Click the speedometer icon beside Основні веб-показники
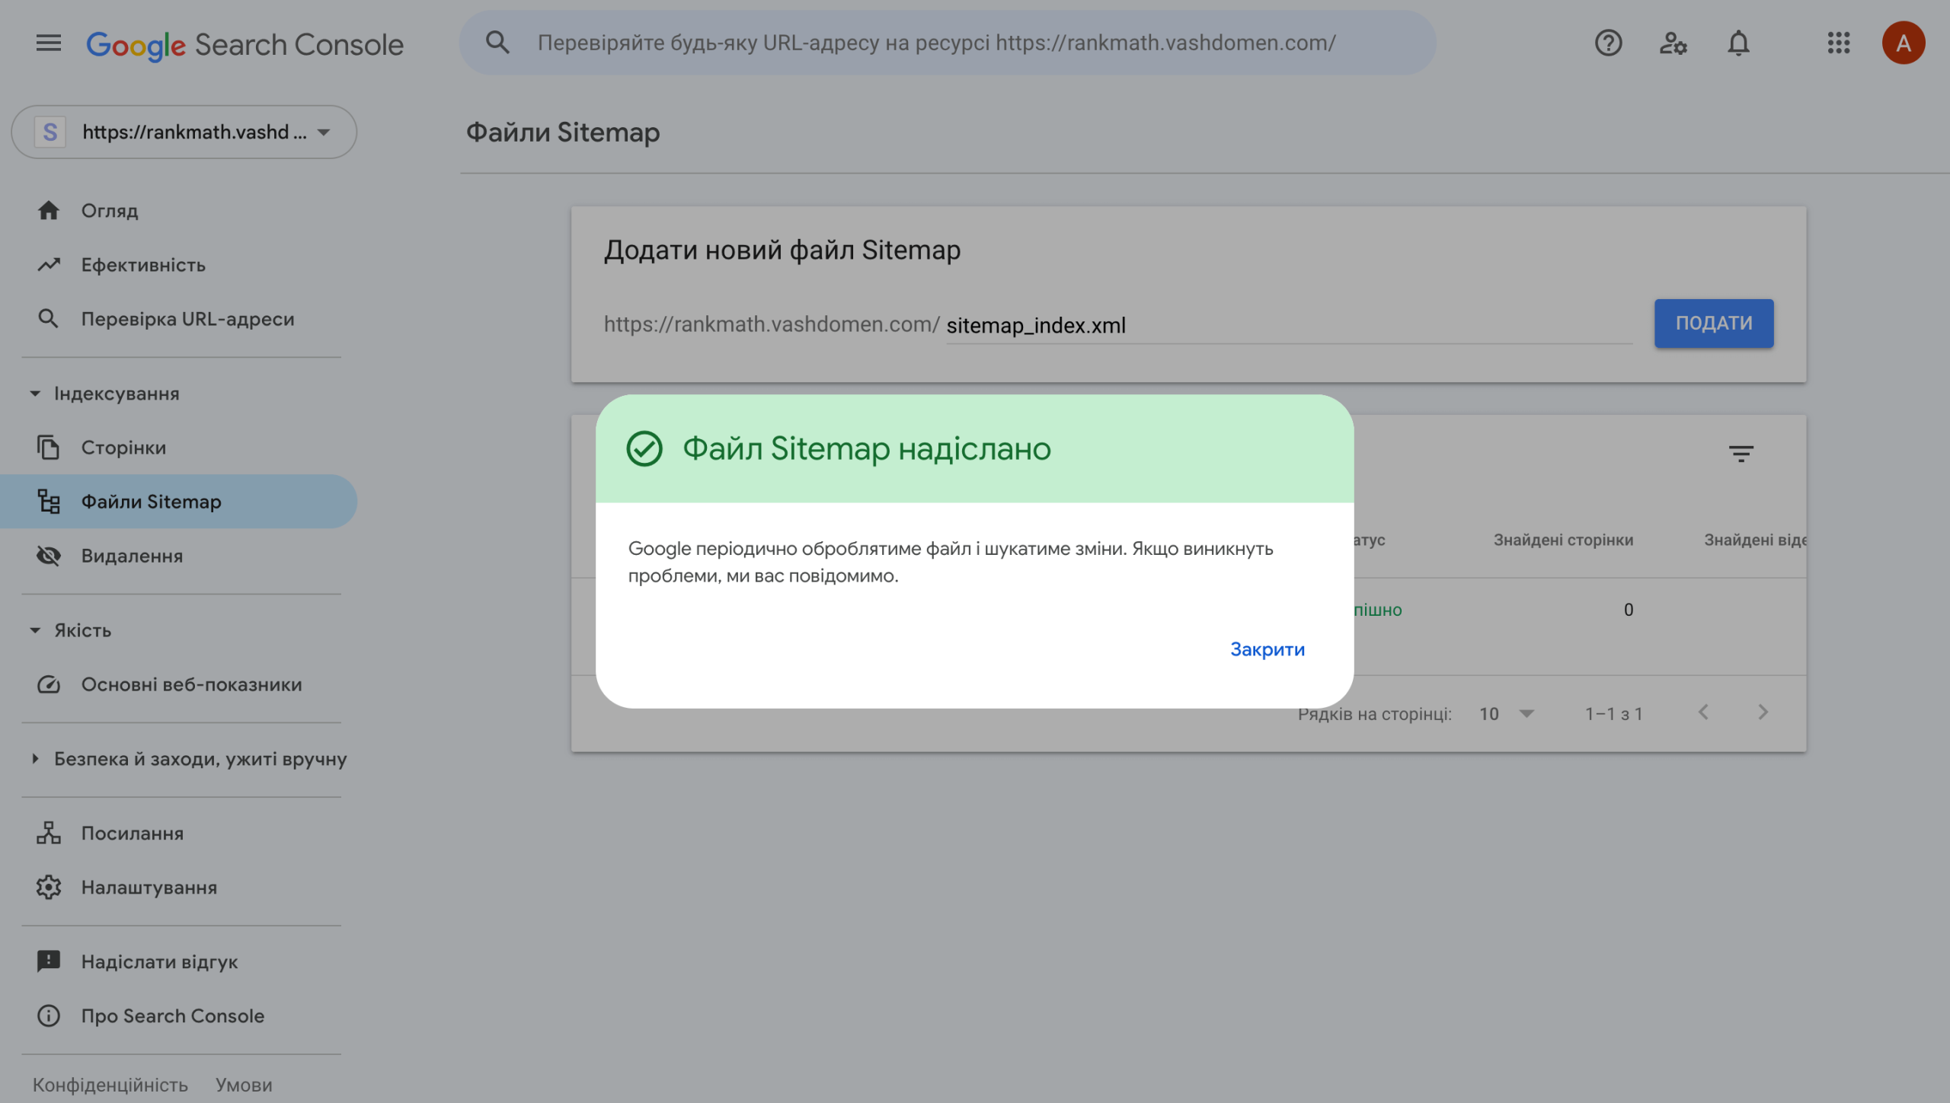The height and width of the screenshot is (1103, 1950). click(49, 684)
